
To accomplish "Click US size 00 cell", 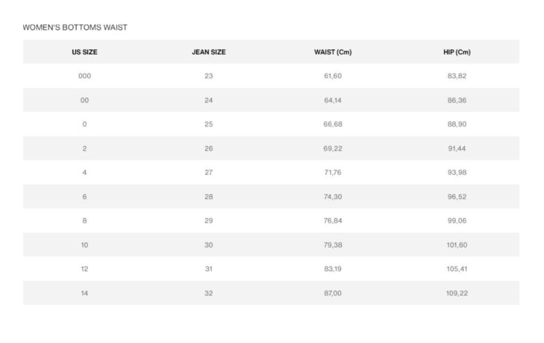I will 84,100.
